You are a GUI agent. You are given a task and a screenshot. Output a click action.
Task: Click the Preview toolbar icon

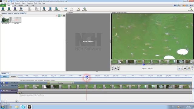tap(50, 9)
